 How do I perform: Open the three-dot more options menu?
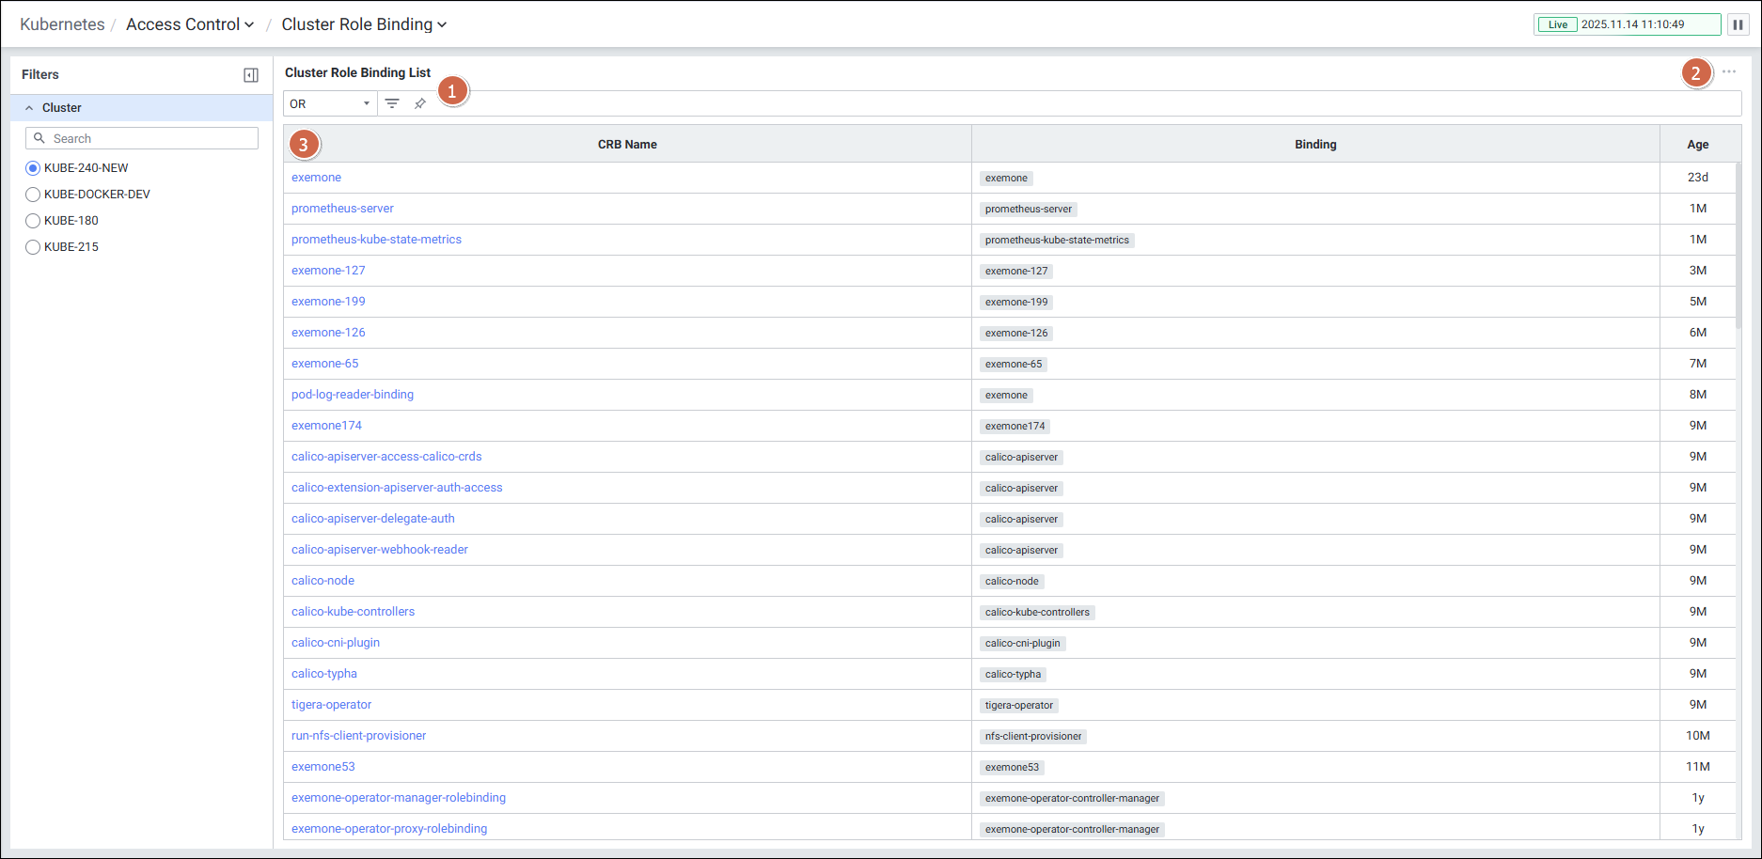(x=1729, y=72)
